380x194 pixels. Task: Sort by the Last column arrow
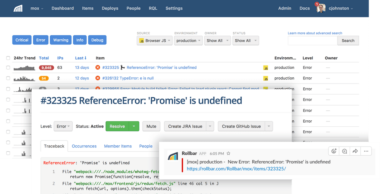pyautogui.click(x=86, y=58)
